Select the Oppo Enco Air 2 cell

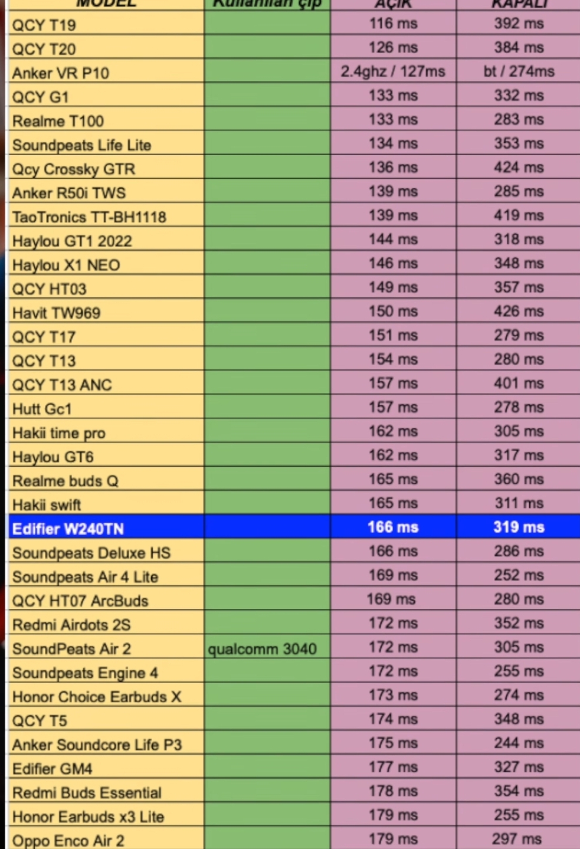(107, 839)
